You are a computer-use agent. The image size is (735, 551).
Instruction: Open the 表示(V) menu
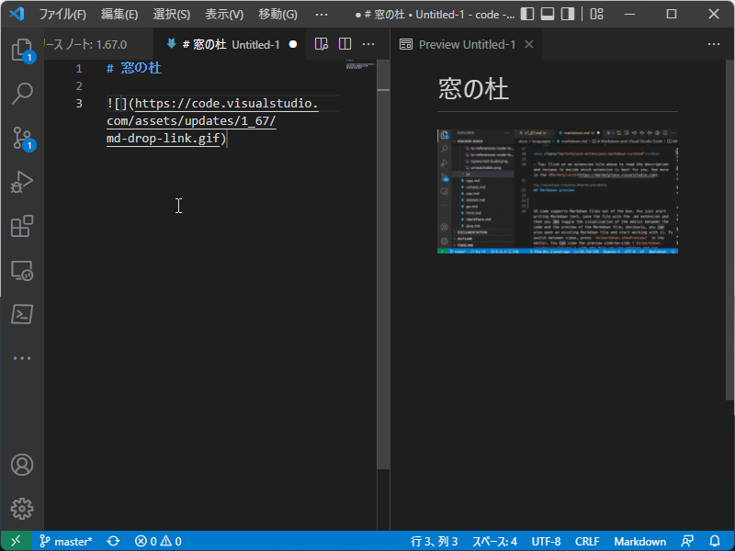click(x=224, y=15)
